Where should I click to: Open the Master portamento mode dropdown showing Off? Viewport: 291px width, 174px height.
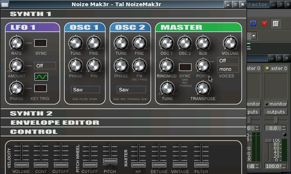(228, 61)
